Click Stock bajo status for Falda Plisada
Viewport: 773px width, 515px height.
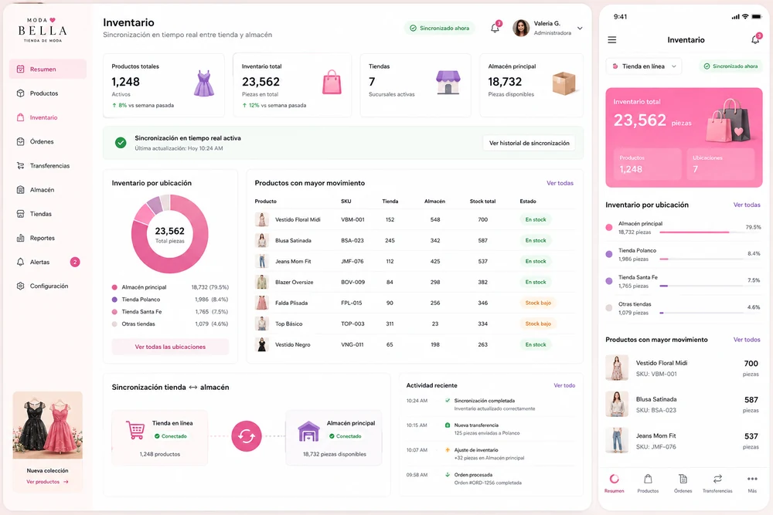538,303
